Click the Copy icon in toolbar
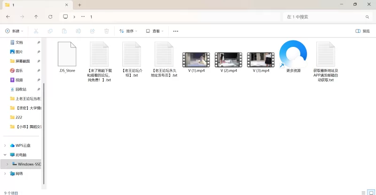This screenshot has height=195, width=376. tap(50, 31)
